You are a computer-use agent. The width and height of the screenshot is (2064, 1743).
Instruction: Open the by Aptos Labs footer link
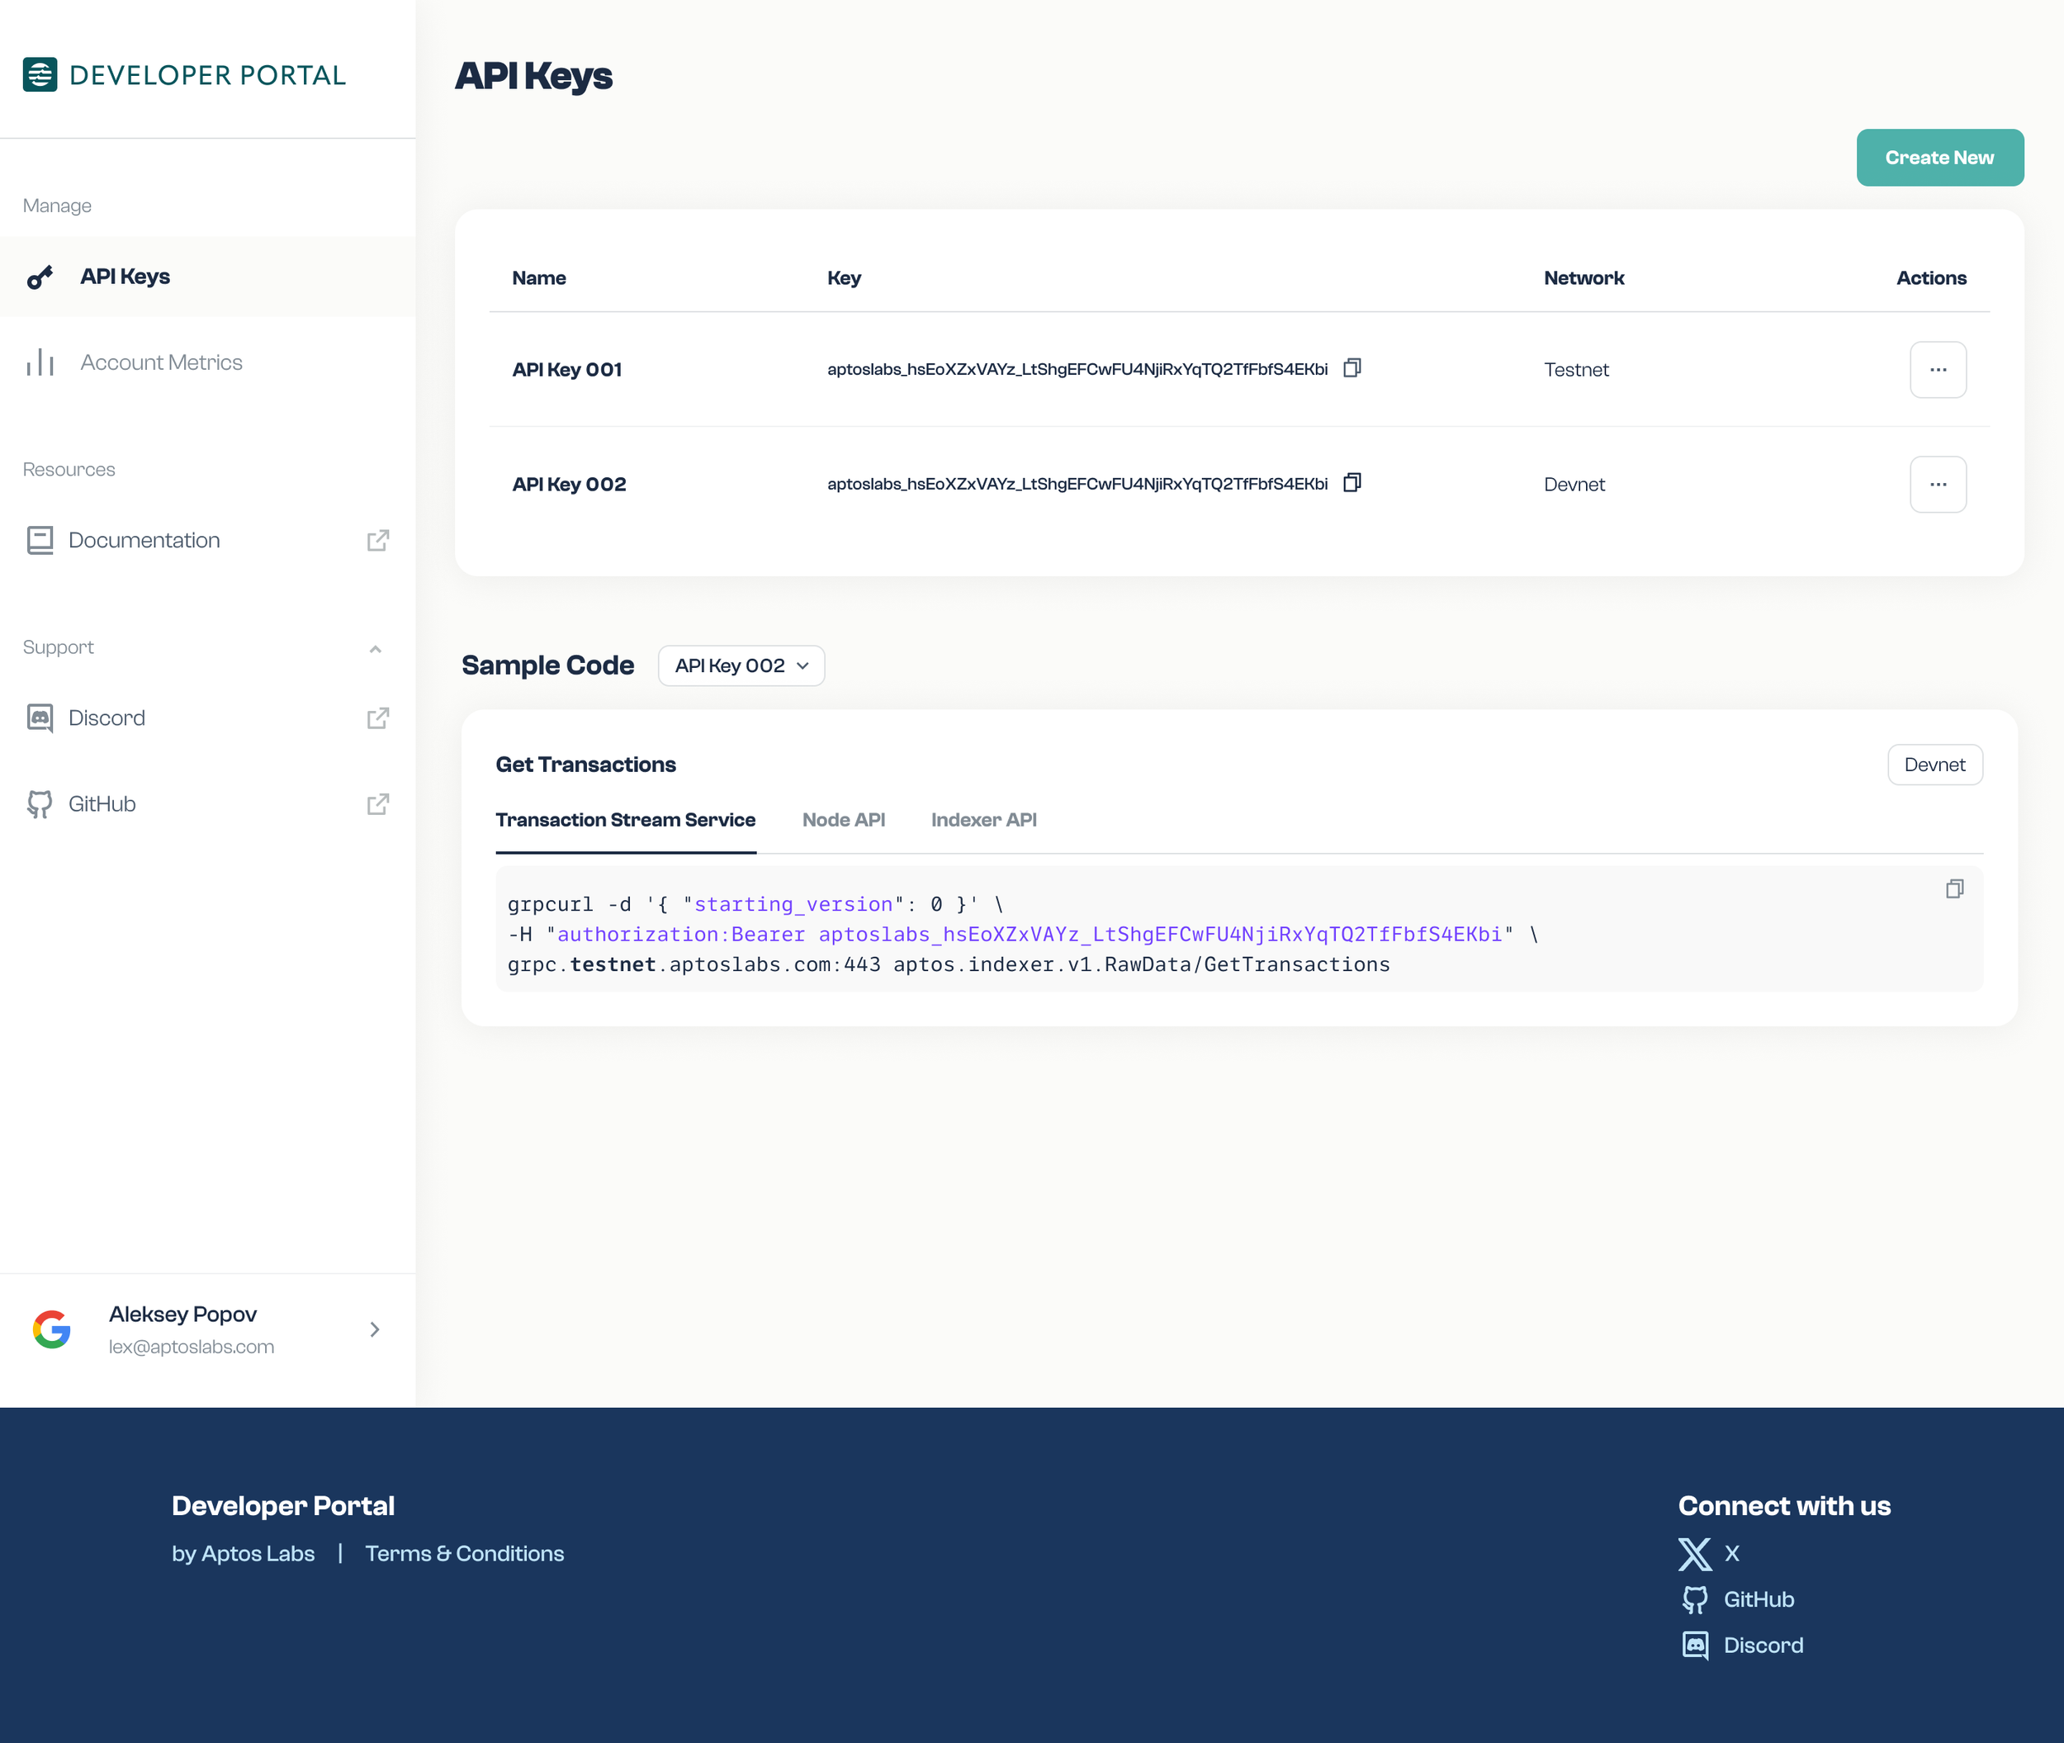[243, 1553]
